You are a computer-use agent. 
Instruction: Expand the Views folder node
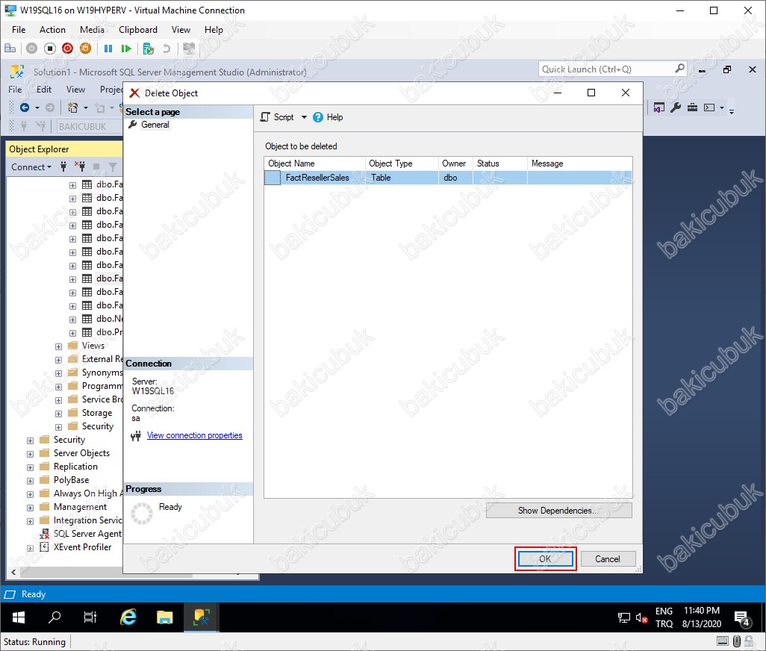tap(59, 346)
